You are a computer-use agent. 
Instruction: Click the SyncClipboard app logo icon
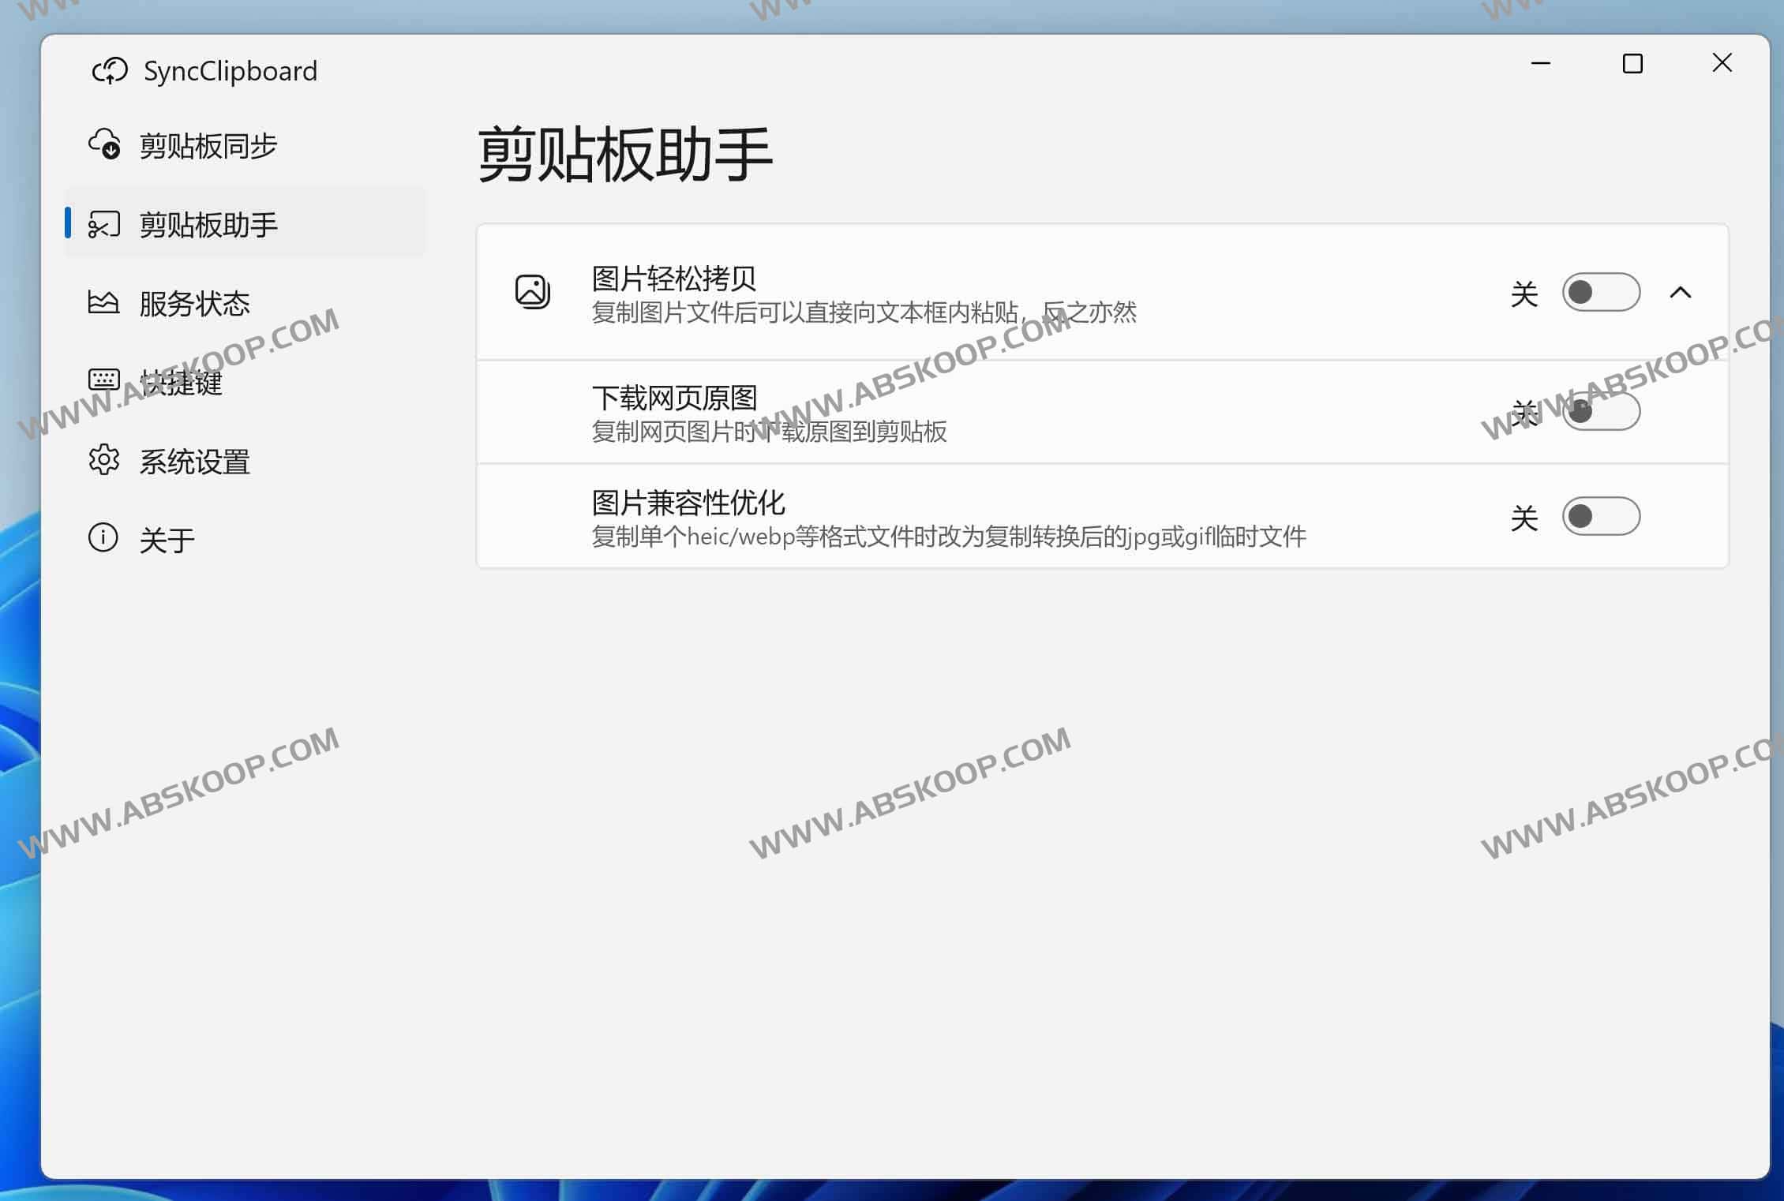pyautogui.click(x=111, y=71)
